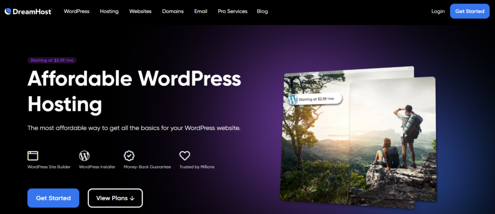Click the Money-Back Guarantee badge icon
Viewport: 495px width, 214px height.
(129, 156)
